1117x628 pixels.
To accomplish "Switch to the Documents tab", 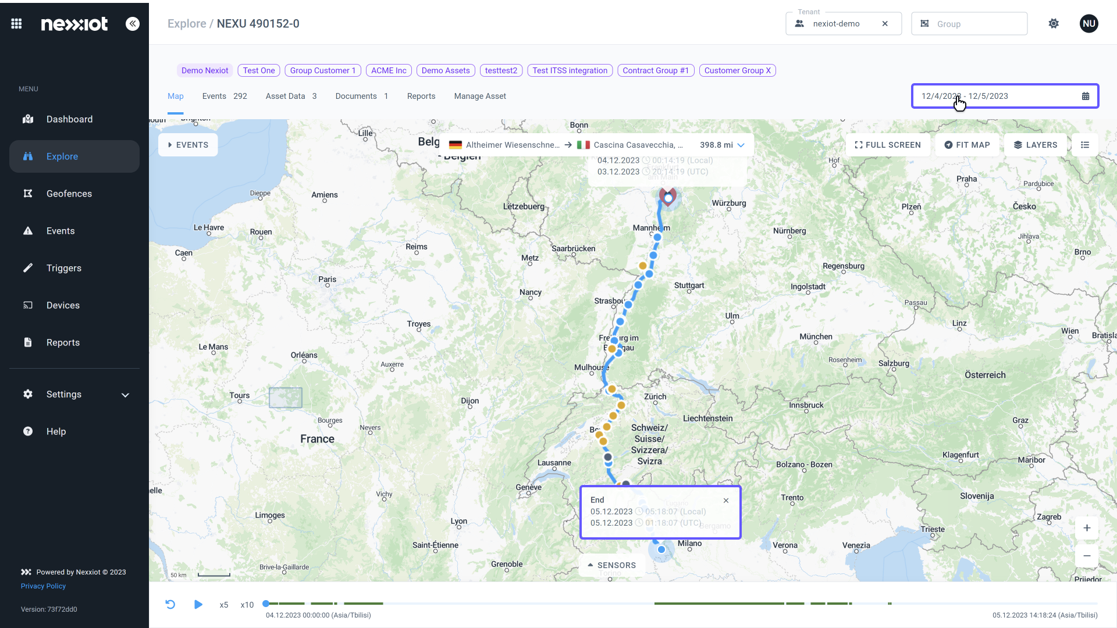I will coord(362,97).
